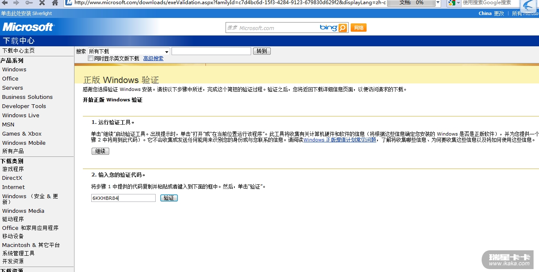
Task: Open Windows（安全 & 更新）category
Action: coord(30,199)
